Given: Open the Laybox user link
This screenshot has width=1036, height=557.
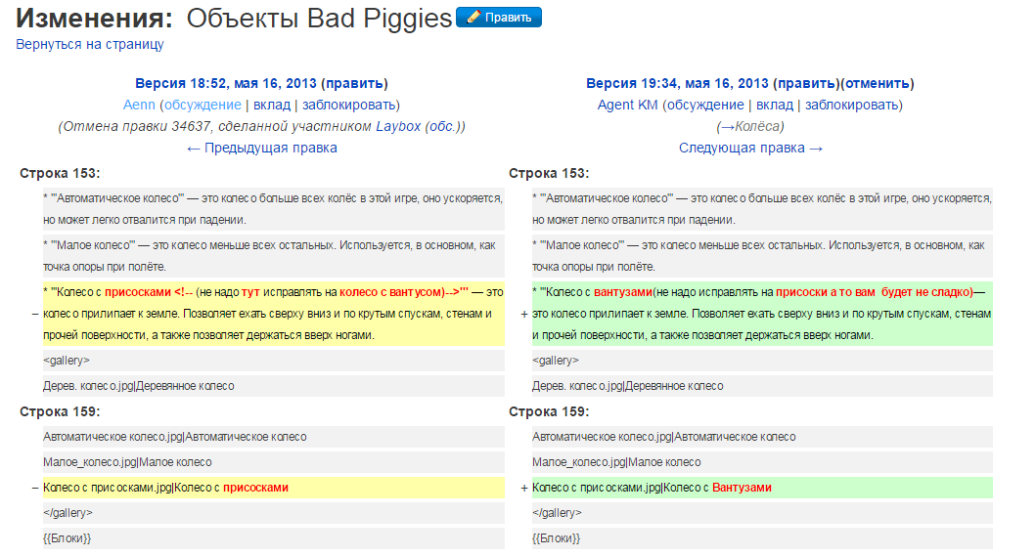Looking at the screenshot, I should [x=398, y=126].
